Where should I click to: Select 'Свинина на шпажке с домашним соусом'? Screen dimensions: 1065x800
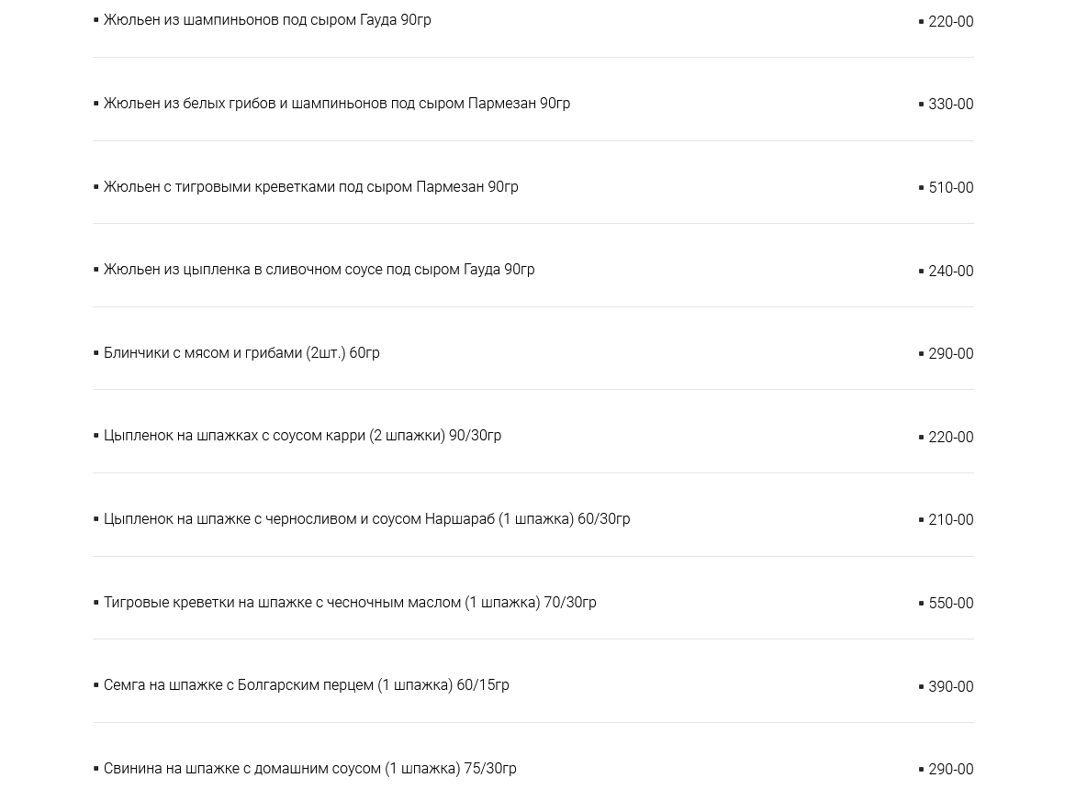(309, 769)
